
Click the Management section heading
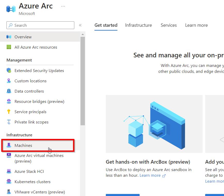pyautogui.click(x=19, y=60)
